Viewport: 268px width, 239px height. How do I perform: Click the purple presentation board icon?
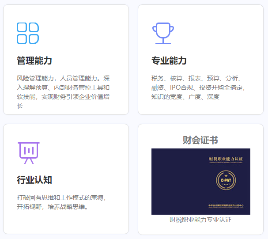(x=29, y=153)
